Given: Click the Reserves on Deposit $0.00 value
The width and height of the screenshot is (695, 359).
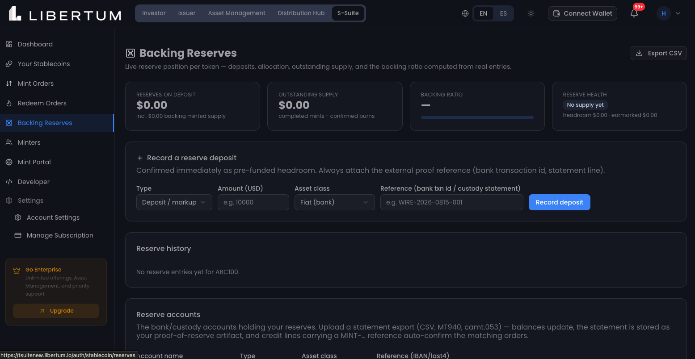Looking at the screenshot, I should click(x=152, y=105).
